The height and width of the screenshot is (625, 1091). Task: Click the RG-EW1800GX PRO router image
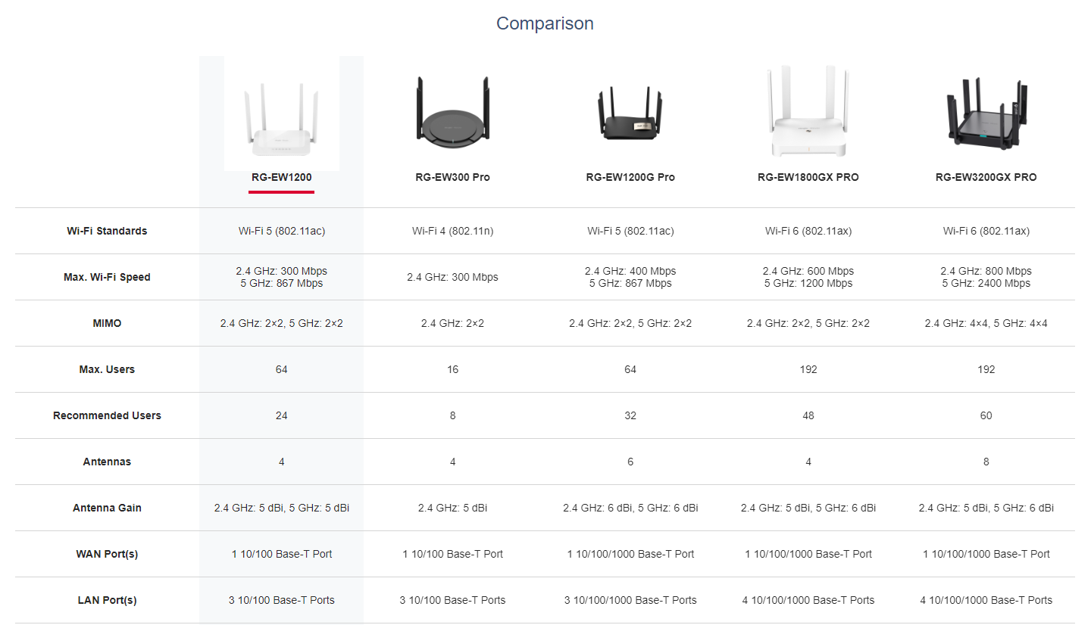[x=808, y=113]
